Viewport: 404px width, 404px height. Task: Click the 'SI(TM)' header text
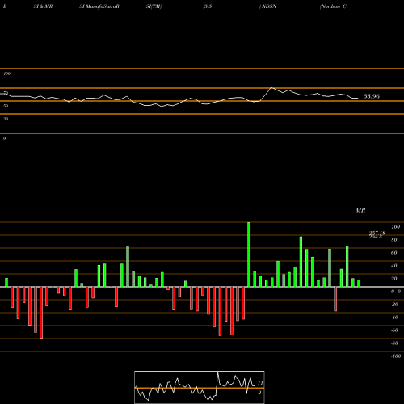tap(154, 6)
